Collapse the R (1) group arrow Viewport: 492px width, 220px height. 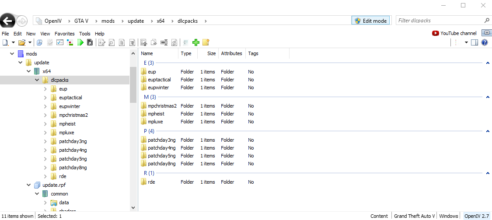(488, 173)
